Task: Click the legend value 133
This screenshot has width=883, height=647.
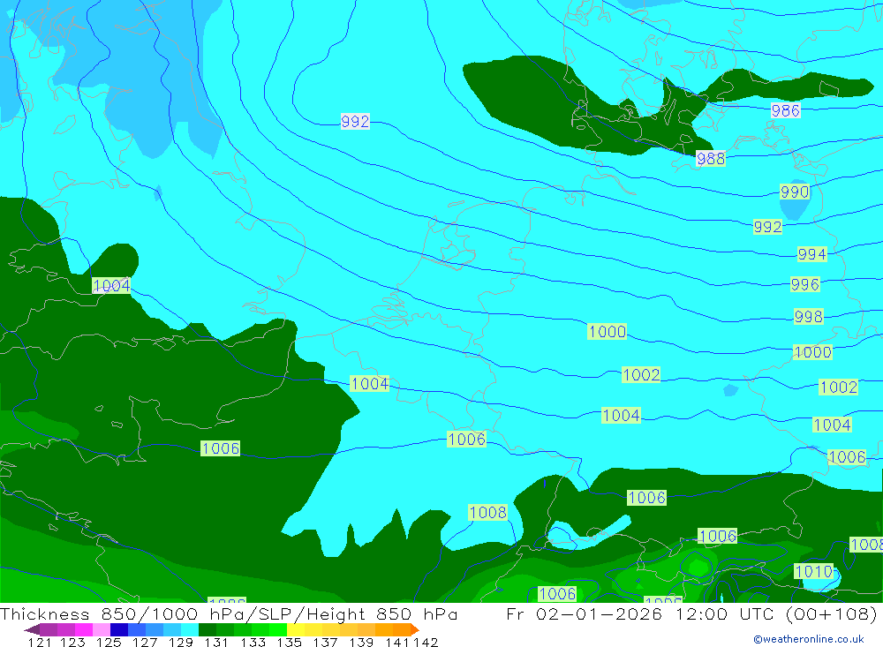Action: coord(253,642)
